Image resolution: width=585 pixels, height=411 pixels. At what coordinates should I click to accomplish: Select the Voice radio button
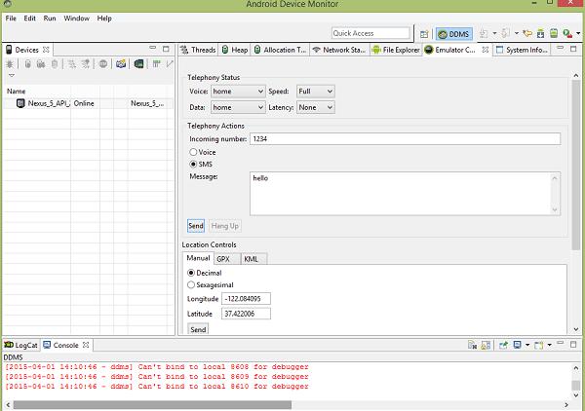click(193, 152)
